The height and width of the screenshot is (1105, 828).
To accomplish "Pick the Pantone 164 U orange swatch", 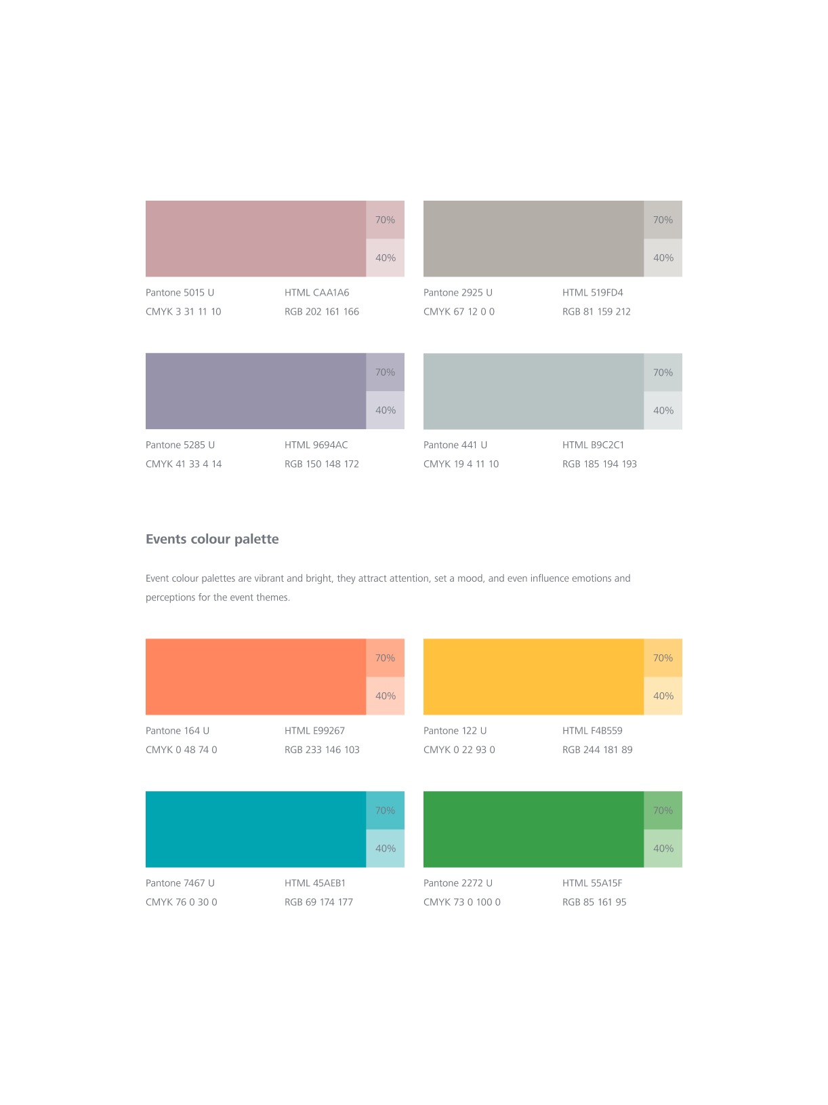I will (x=256, y=677).
